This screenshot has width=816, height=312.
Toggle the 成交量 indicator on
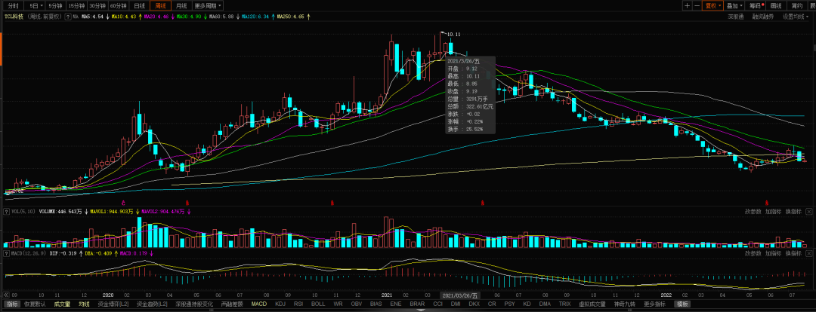(x=62, y=304)
